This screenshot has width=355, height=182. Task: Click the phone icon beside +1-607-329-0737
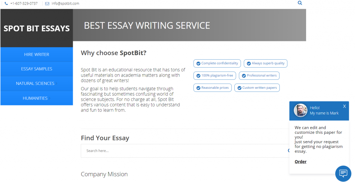coord(6,3)
